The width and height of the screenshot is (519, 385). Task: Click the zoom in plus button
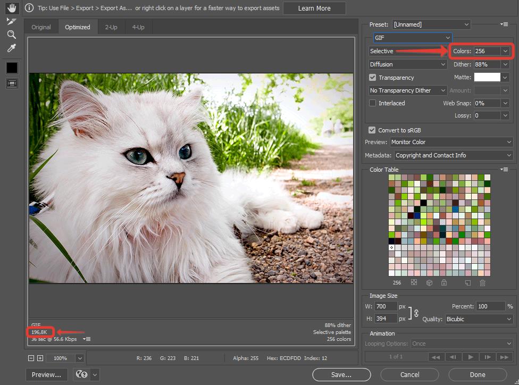pos(40,358)
